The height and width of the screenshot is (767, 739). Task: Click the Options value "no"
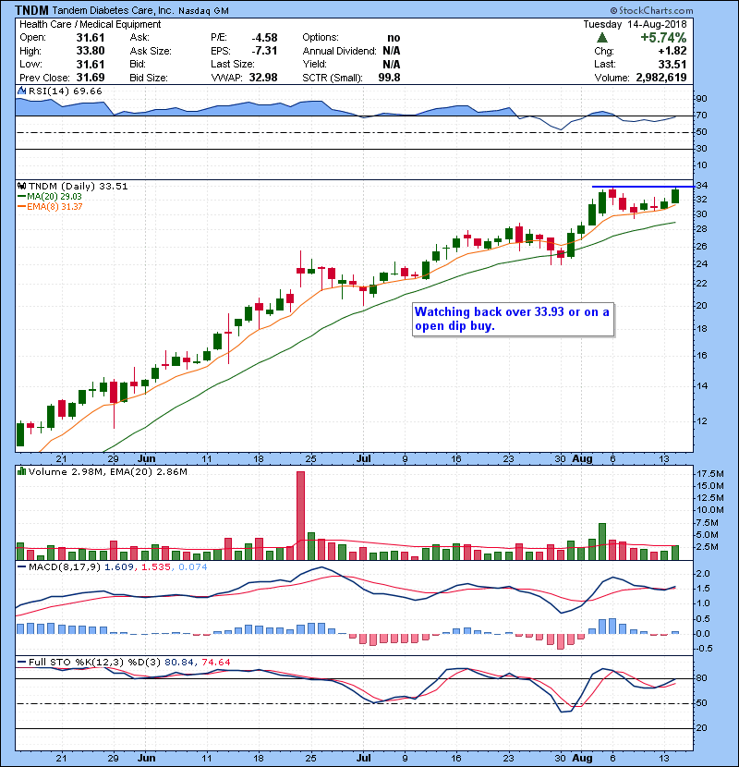394,38
